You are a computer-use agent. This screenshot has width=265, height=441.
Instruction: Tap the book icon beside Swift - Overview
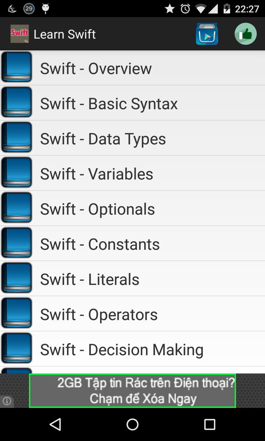pyautogui.click(x=17, y=67)
